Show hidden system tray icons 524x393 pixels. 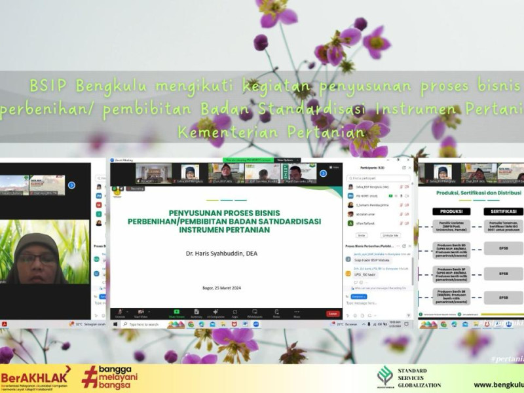pyautogui.click(x=364, y=324)
